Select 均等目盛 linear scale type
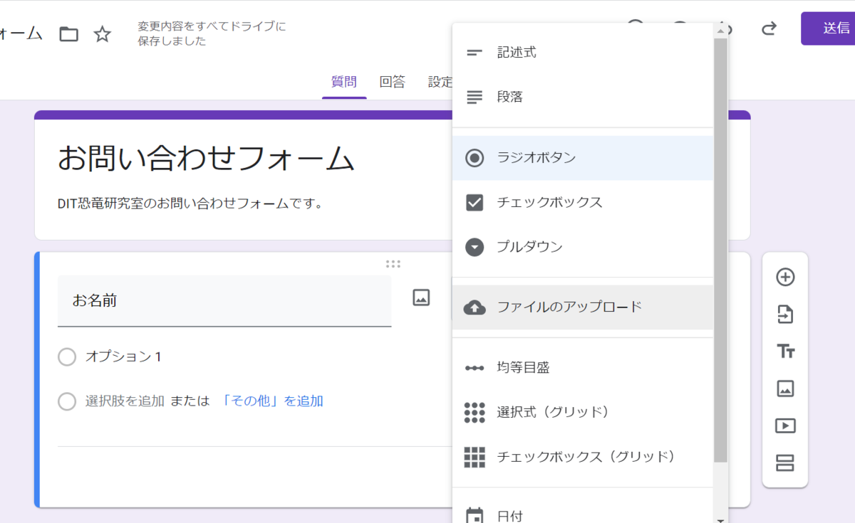This screenshot has height=523, width=855. coord(583,368)
